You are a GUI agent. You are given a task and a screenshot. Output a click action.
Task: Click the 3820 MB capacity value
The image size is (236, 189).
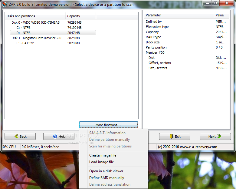[74, 43]
